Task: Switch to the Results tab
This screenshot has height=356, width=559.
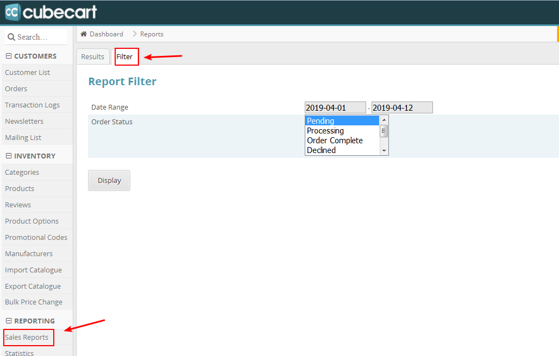Action: point(92,56)
